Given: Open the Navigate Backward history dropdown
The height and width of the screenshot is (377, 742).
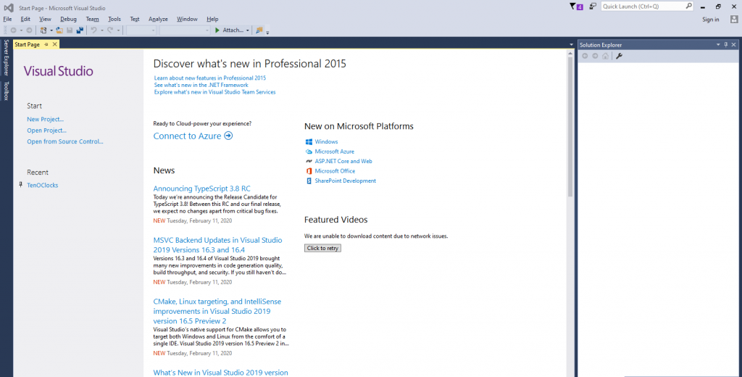Looking at the screenshot, I should click(x=21, y=30).
